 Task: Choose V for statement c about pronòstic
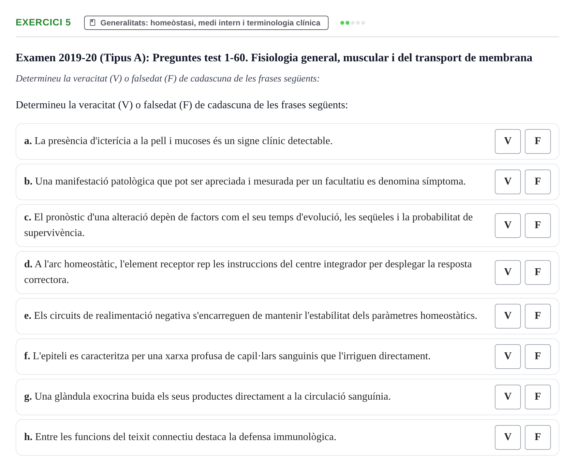click(508, 226)
